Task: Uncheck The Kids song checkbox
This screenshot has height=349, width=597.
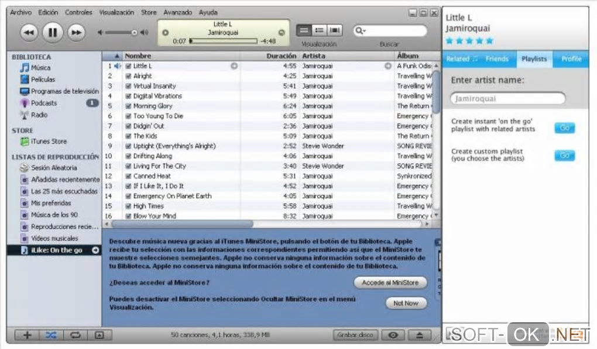Action: 128,136
